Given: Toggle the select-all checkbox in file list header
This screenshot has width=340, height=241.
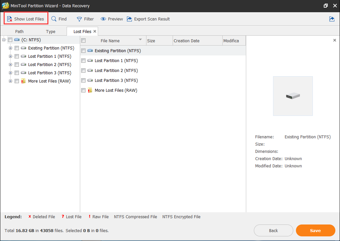Looking at the screenshot, I should pos(83,41).
